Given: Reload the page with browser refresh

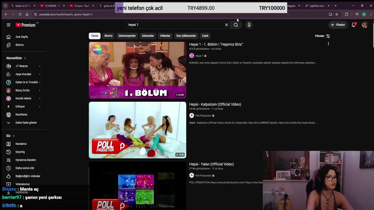Looking at the screenshot, I should (20, 14).
